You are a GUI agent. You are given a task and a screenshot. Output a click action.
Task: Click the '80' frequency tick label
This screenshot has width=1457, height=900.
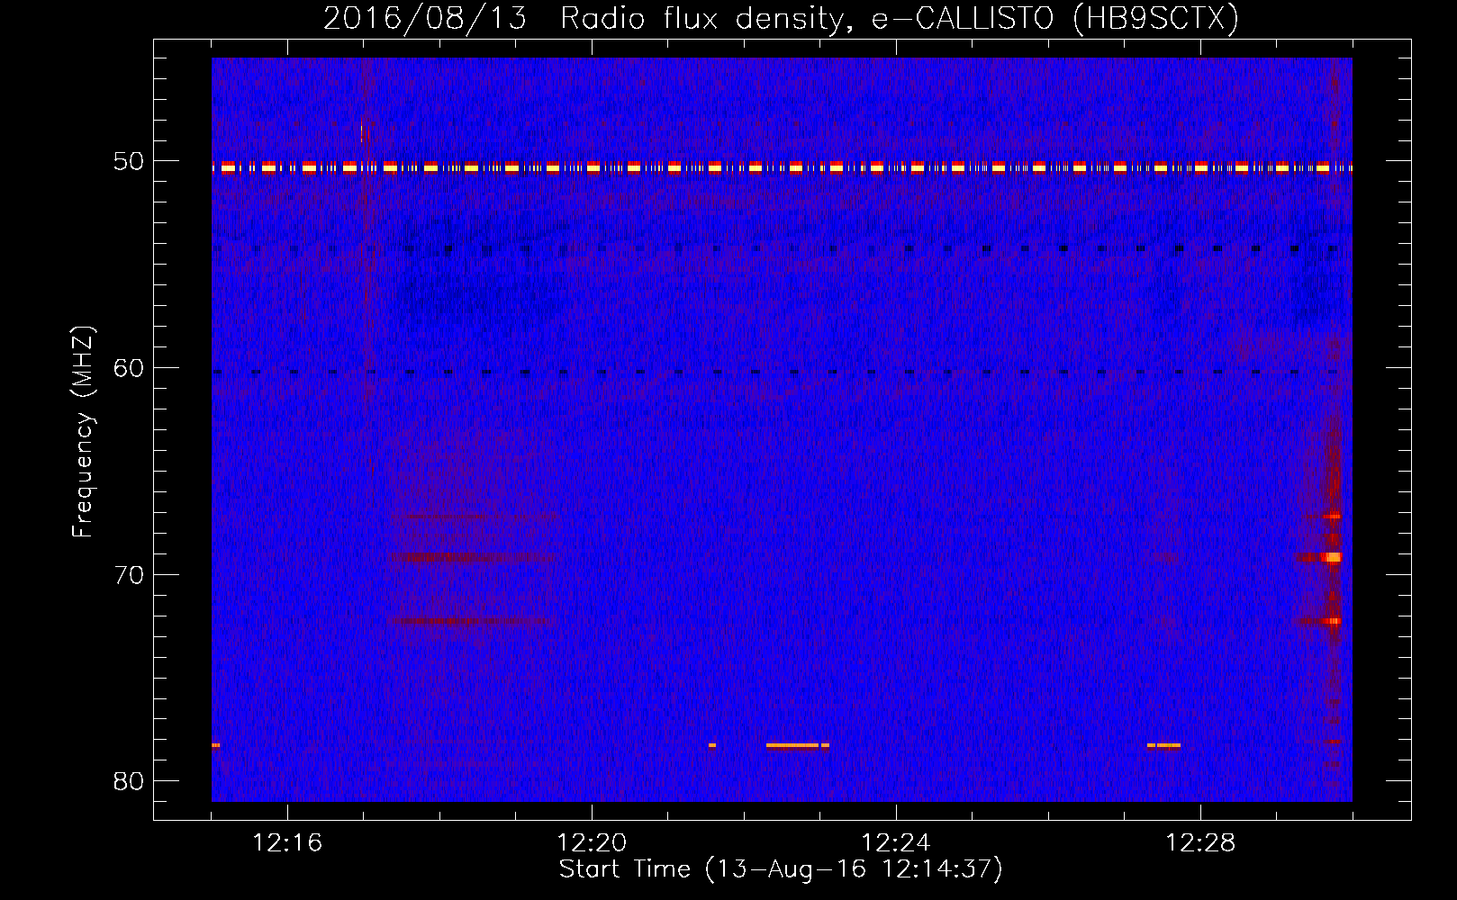[129, 781]
